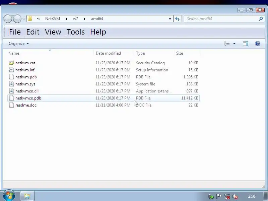Click the search magnifier icon
Screen dimensions: 268x201
click(x=261, y=19)
